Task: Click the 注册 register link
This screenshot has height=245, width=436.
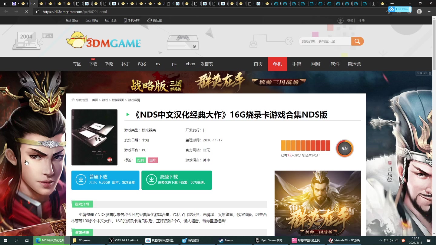Action: [x=362, y=21]
